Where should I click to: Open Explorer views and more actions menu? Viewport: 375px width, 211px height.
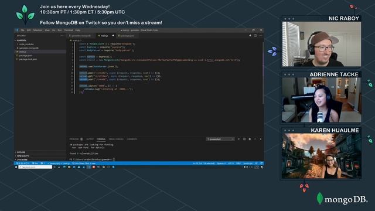62,36
